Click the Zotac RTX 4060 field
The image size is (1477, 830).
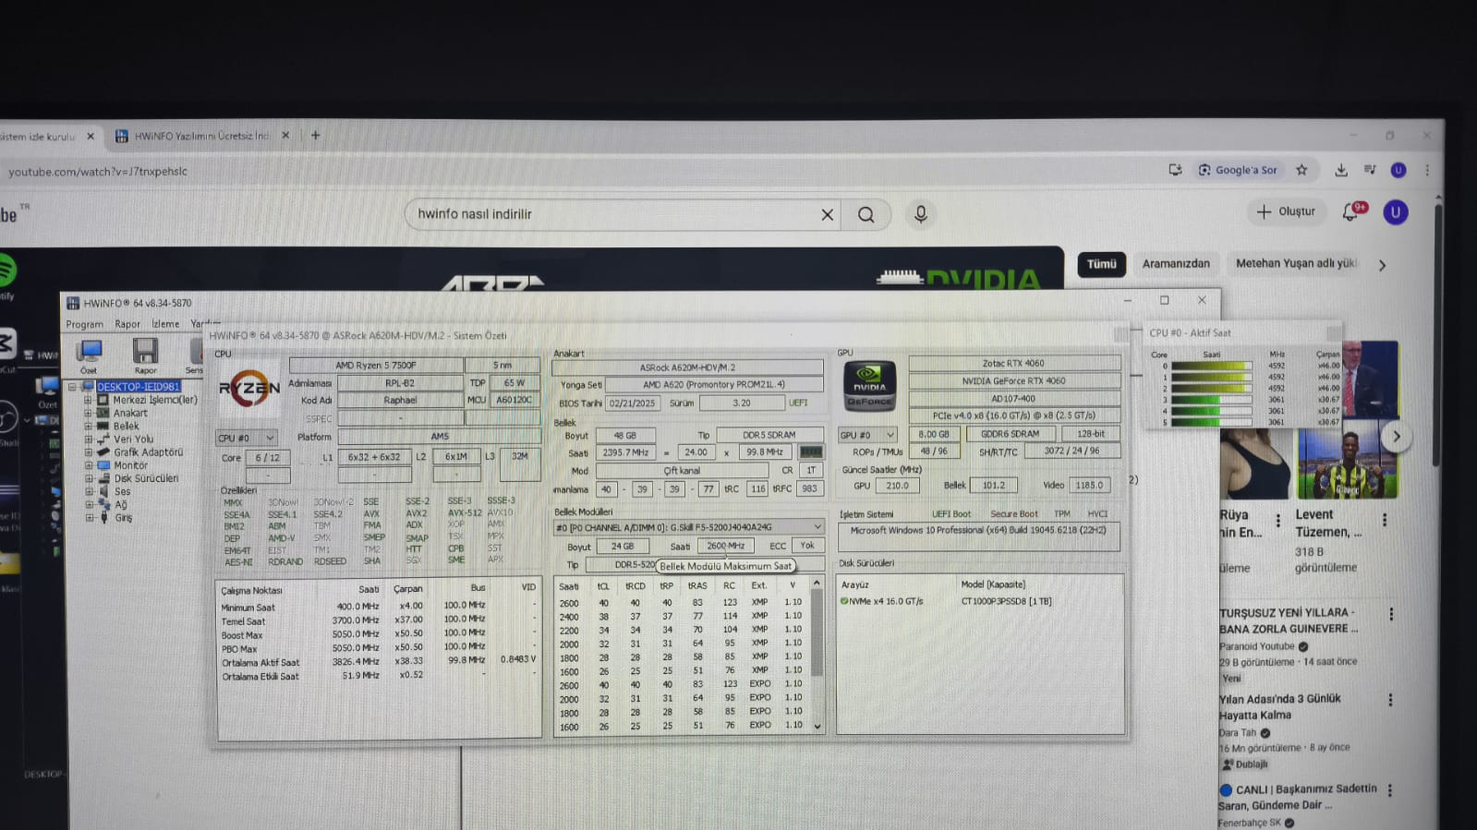point(1014,363)
